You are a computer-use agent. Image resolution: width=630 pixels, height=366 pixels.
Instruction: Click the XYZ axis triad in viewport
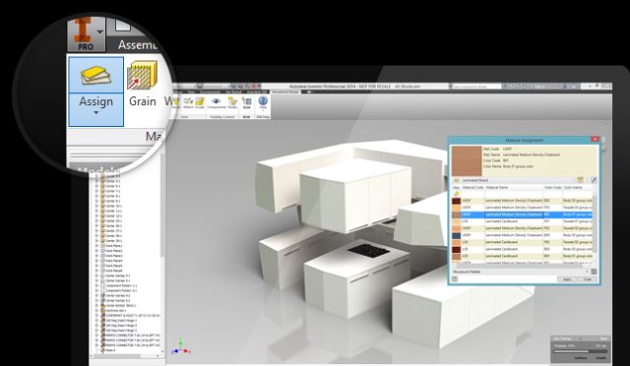[x=180, y=346]
